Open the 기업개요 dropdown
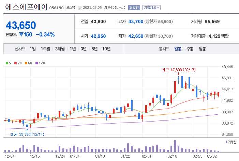 (151, 7)
